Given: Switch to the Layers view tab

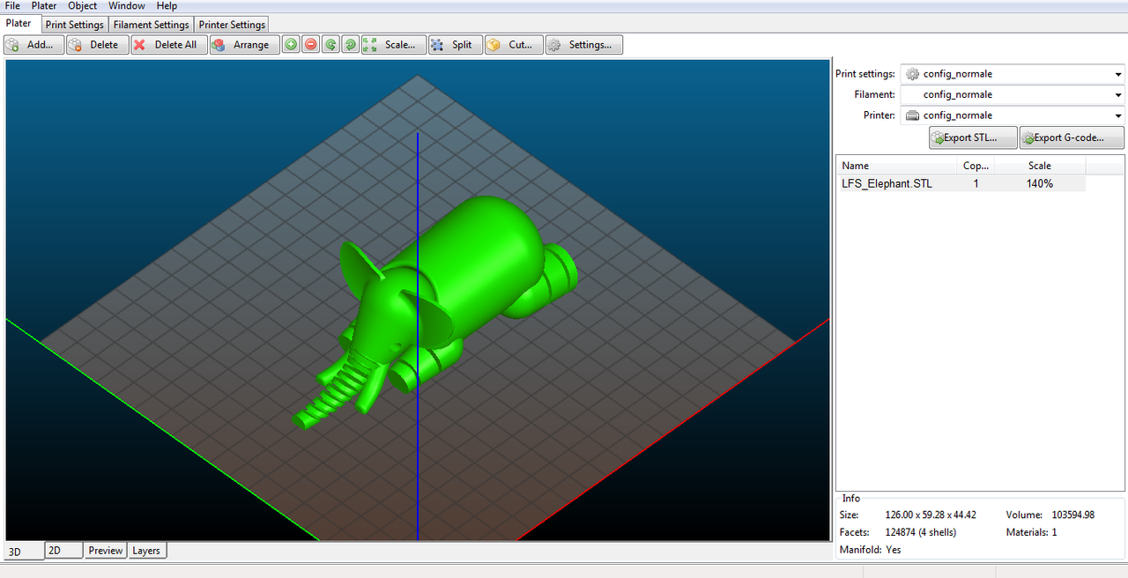Looking at the screenshot, I should pyautogui.click(x=146, y=551).
